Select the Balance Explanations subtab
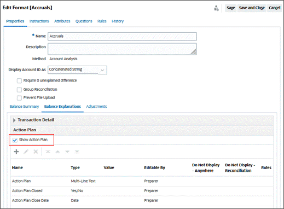 click(x=62, y=107)
